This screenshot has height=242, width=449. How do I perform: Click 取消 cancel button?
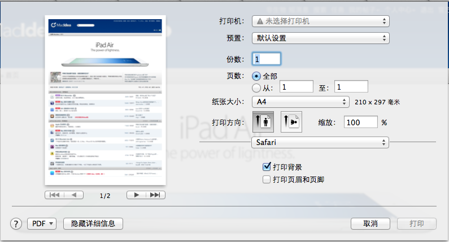click(370, 223)
